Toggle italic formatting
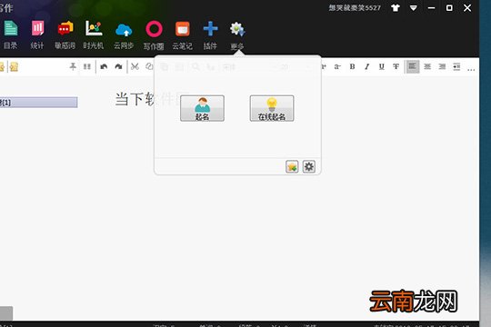Screen dimensions: 491x327 (366, 66)
